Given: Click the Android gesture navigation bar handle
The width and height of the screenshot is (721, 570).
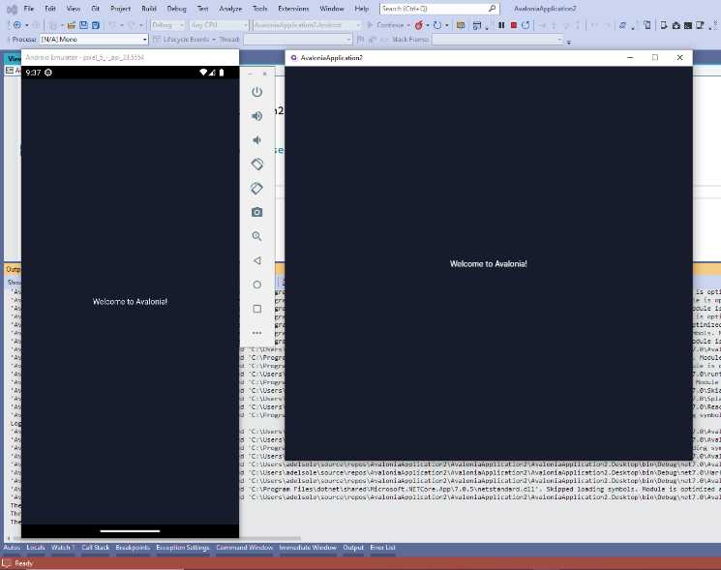Looking at the screenshot, I should [x=130, y=531].
